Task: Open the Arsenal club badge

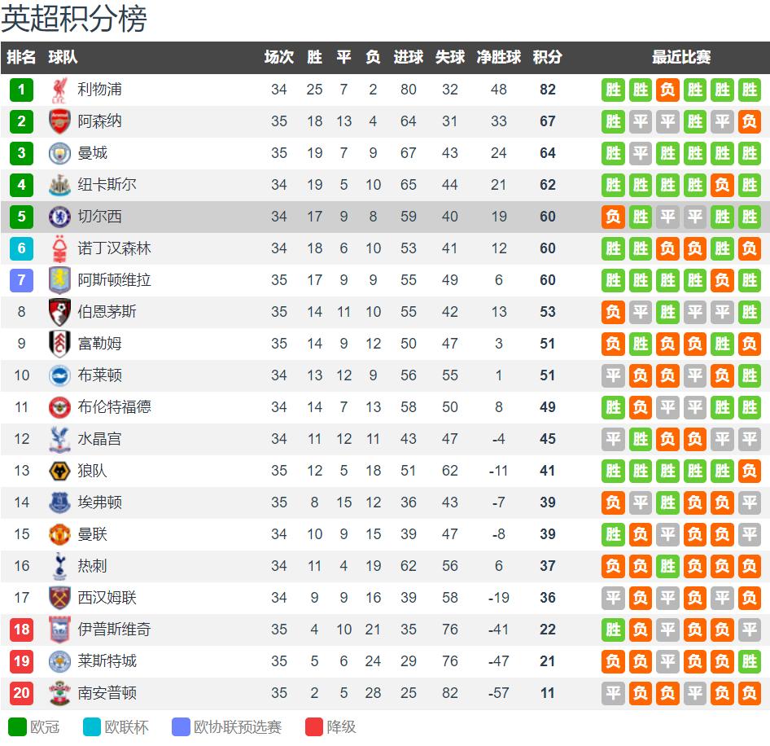Action: 59,121
